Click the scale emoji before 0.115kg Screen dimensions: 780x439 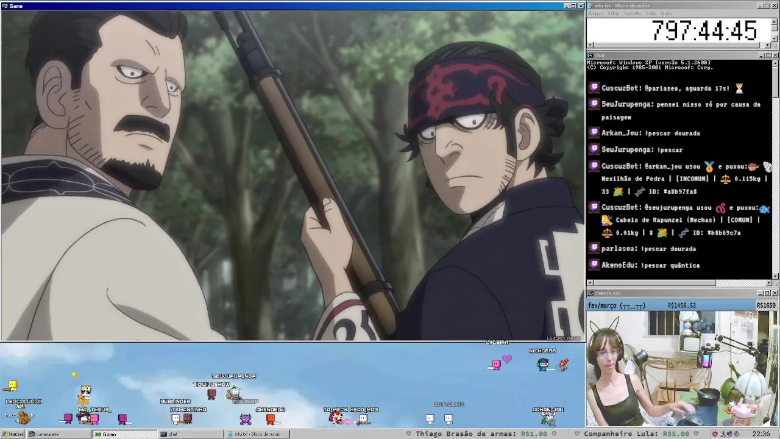pos(725,179)
